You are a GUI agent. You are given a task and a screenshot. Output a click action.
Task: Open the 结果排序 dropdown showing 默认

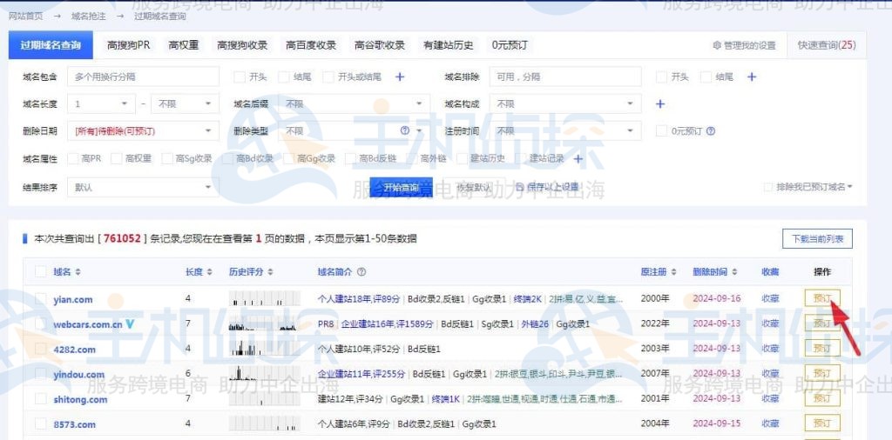tap(143, 187)
